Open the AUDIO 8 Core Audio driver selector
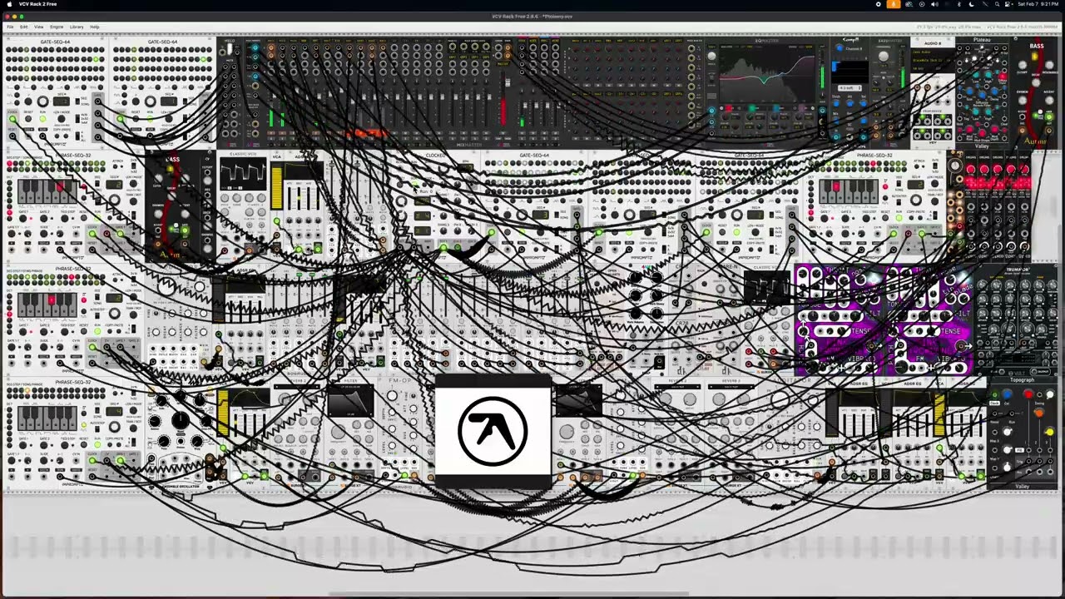The width and height of the screenshot is (1065, 599). [x=934, y=52]
